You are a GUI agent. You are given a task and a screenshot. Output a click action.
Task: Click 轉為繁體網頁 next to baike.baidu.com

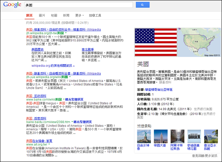click(83, 122)
